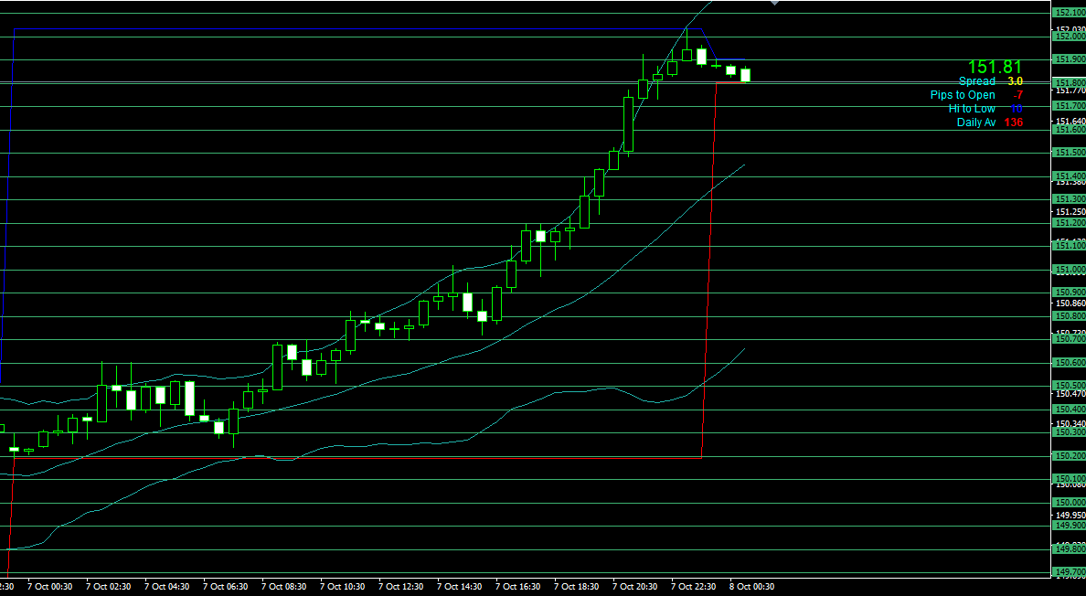This screenshot has width=1086, height=596.
Task: Click the 8 Oct 00:30 time label
Action: point(751,587)
